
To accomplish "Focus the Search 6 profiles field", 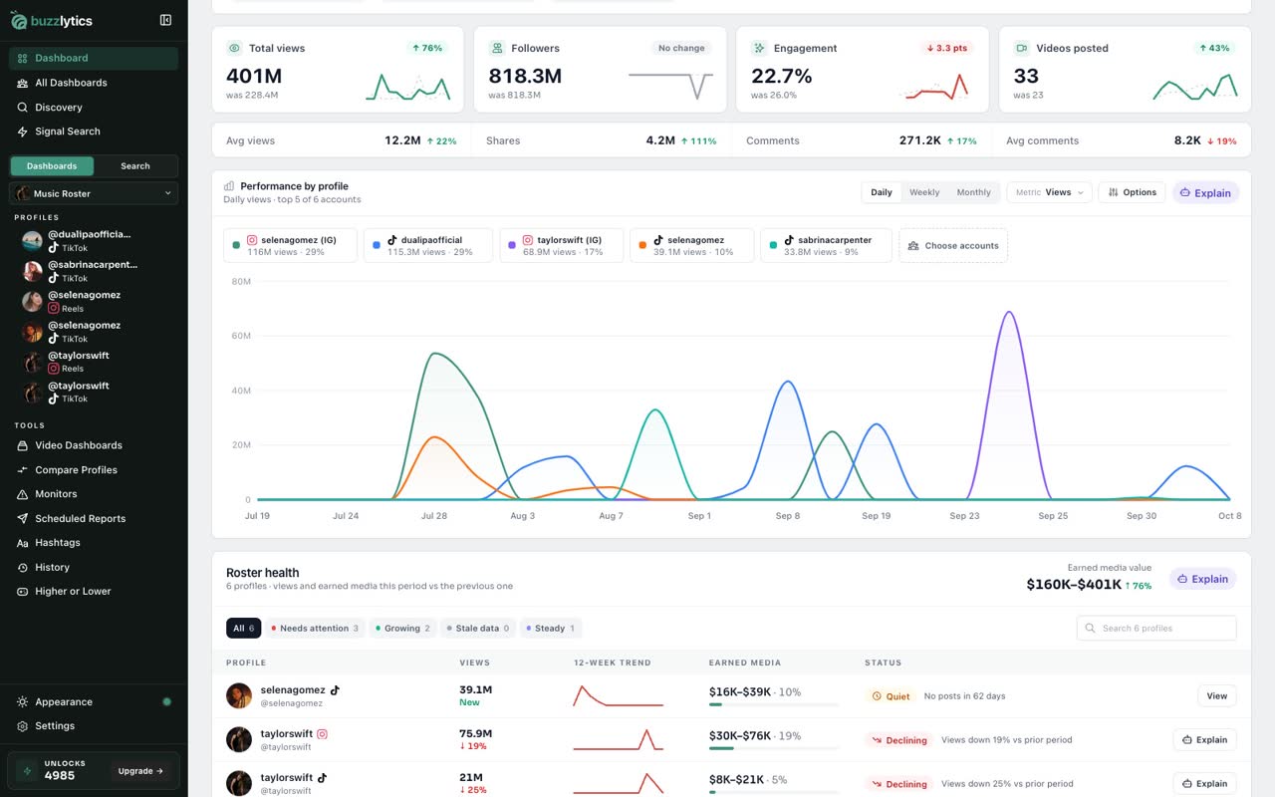I will click(x=1156, y=629).
